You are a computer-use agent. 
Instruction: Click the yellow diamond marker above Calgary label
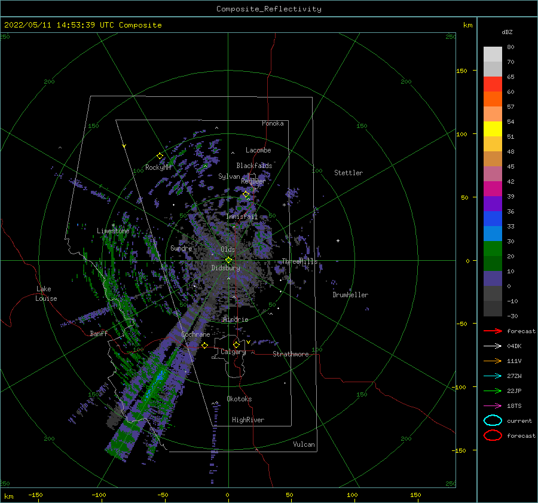pyautogui.click(x=236, y=345)
